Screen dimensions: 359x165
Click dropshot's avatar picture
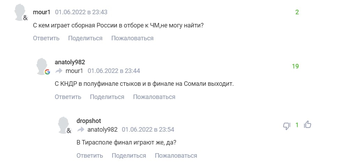64,125
